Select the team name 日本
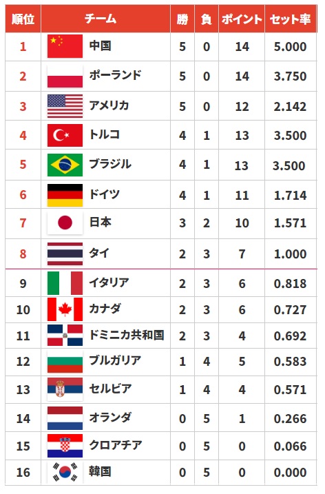The image size is (325, 494). (100, 222)
